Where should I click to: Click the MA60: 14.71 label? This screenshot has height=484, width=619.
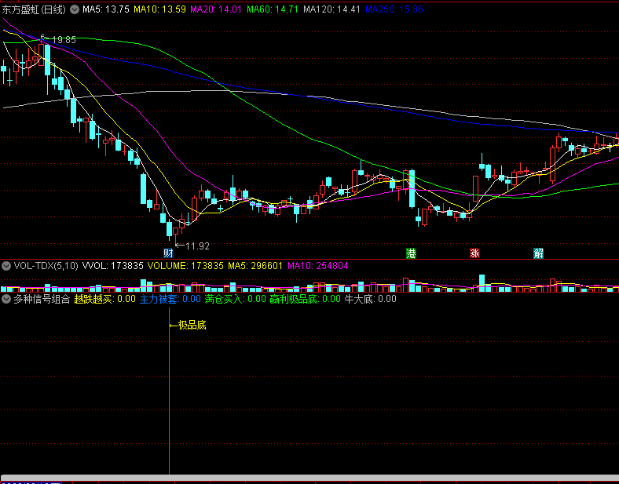[x=273, y=9]
